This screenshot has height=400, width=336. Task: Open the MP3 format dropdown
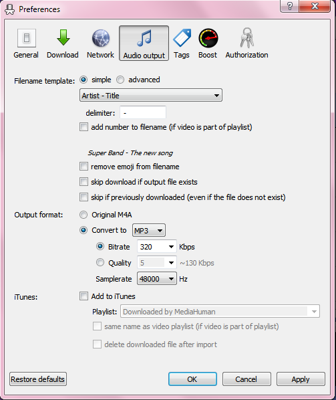pyautogui.click(x=149, y=230)
